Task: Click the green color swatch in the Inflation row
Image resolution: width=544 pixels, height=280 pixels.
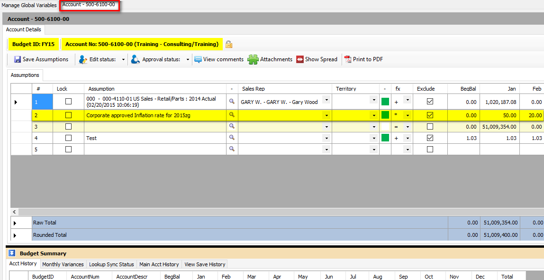Action: coord(385,115)
